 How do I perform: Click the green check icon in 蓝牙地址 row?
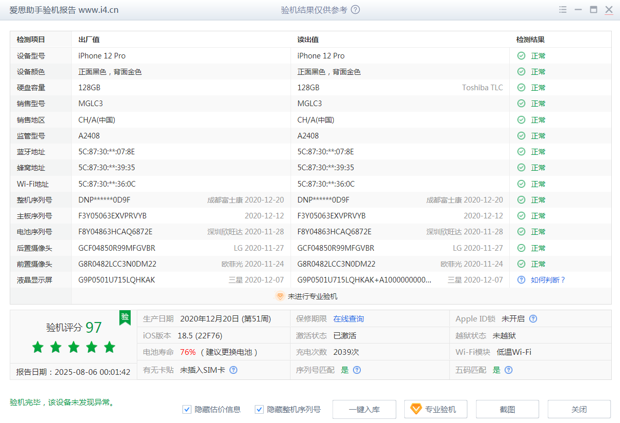click(x=521, y=152)
